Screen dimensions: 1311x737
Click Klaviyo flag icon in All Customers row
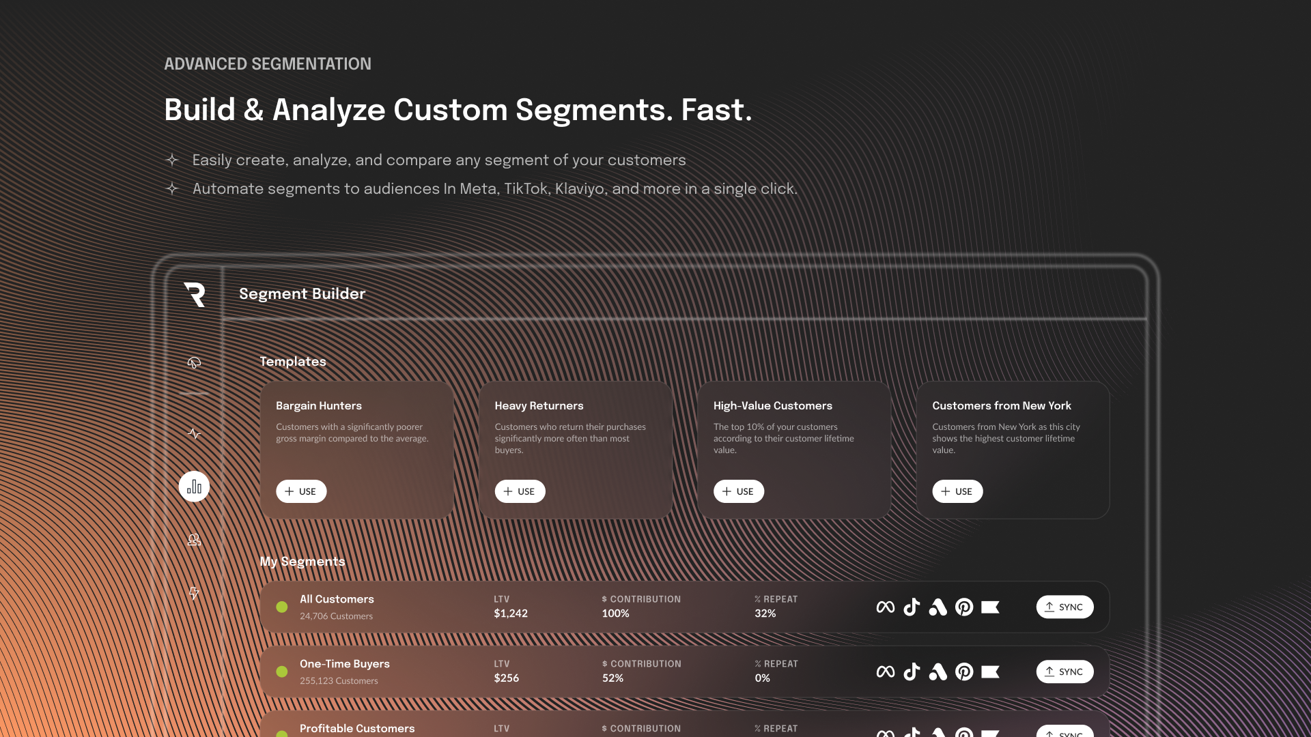pyautogui.click(x=990, y=607)
